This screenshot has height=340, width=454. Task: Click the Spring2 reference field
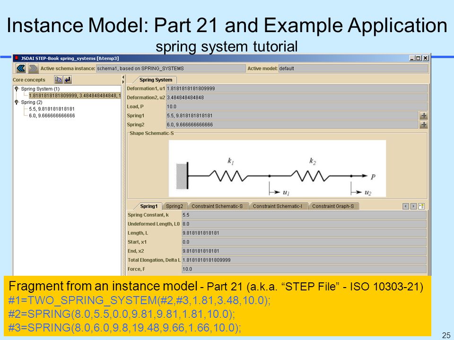(x=292, y=125)
